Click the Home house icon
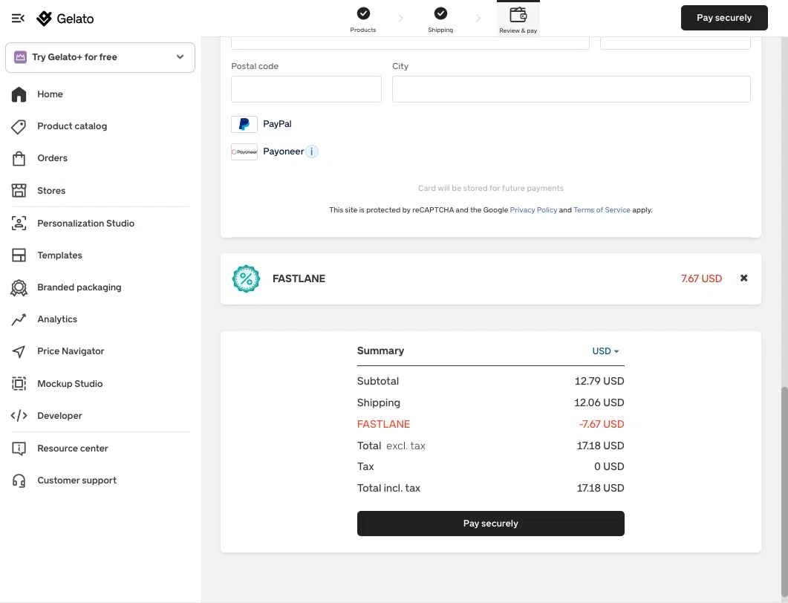788x603 pixels. (19, 94)
